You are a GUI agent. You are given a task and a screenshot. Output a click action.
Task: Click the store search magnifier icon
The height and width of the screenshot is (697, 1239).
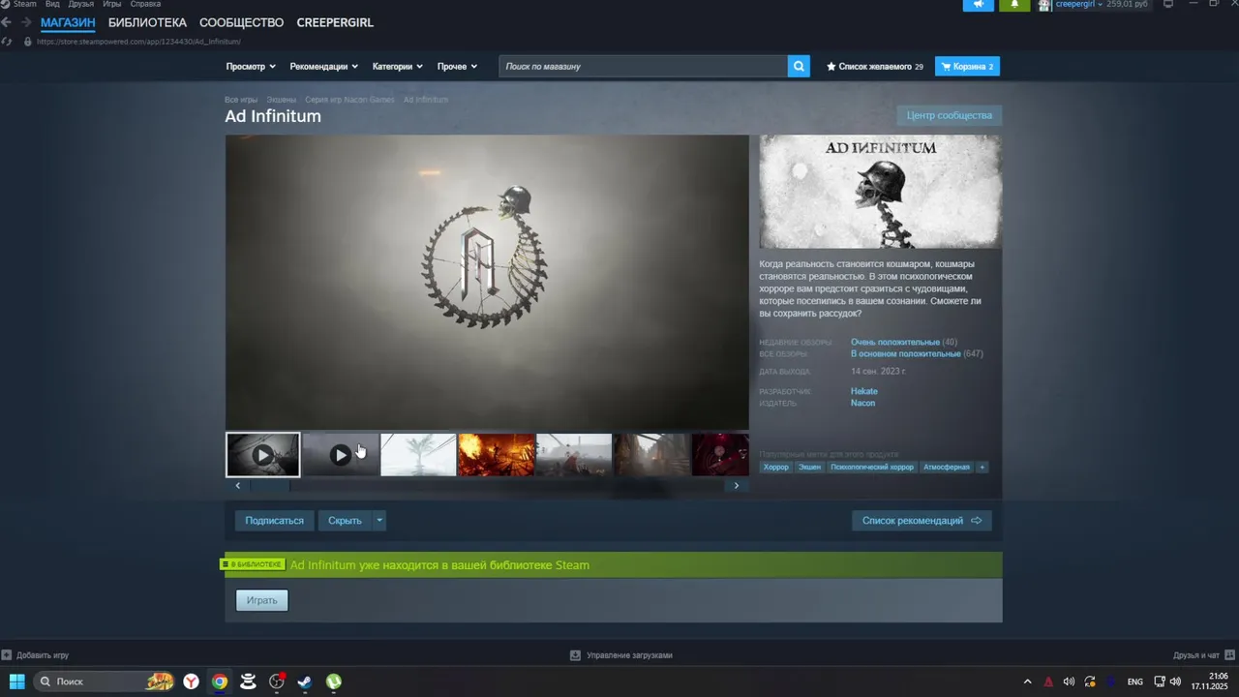799,66
